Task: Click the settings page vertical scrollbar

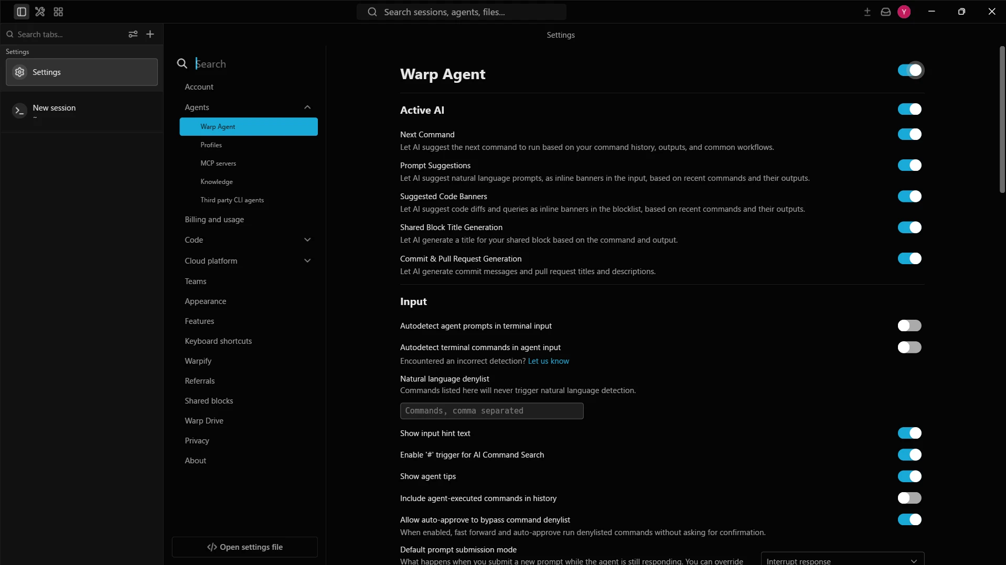Action: point(1002,119)
